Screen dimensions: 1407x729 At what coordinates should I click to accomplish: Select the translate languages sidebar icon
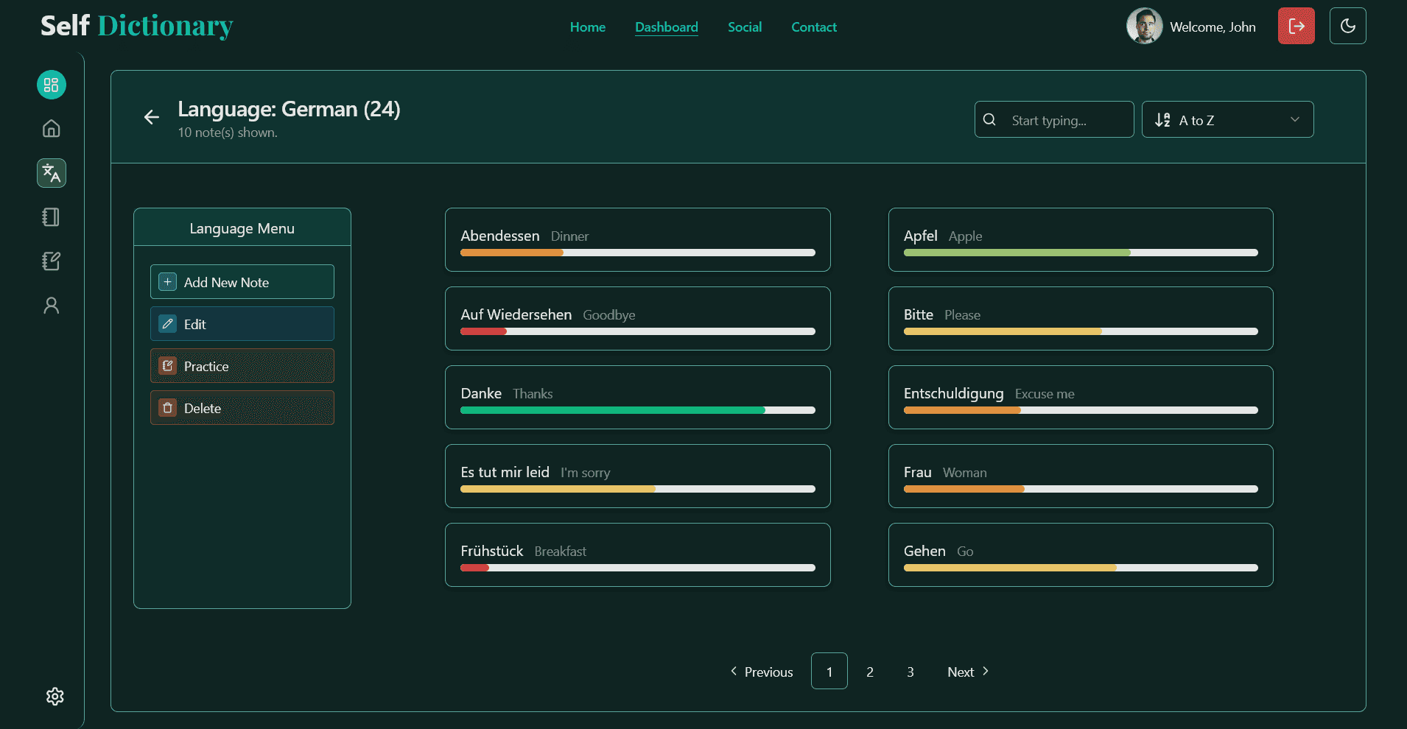click(51, 173)
